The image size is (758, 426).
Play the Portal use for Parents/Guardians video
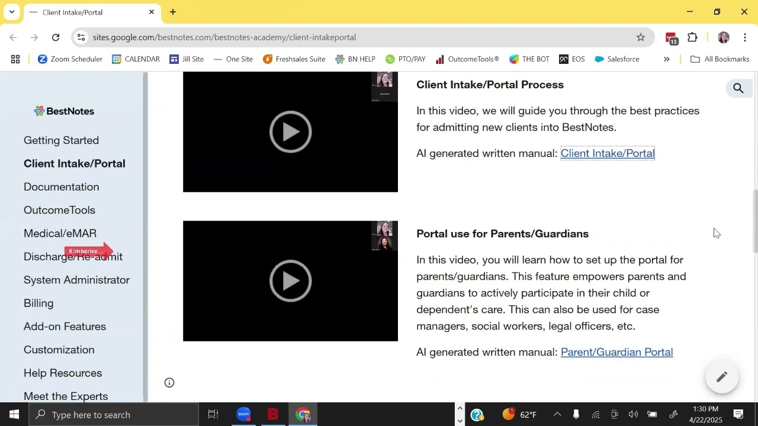coord(290,280)
